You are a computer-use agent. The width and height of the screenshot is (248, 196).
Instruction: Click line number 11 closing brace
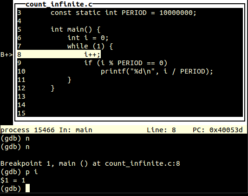point(21,80)
